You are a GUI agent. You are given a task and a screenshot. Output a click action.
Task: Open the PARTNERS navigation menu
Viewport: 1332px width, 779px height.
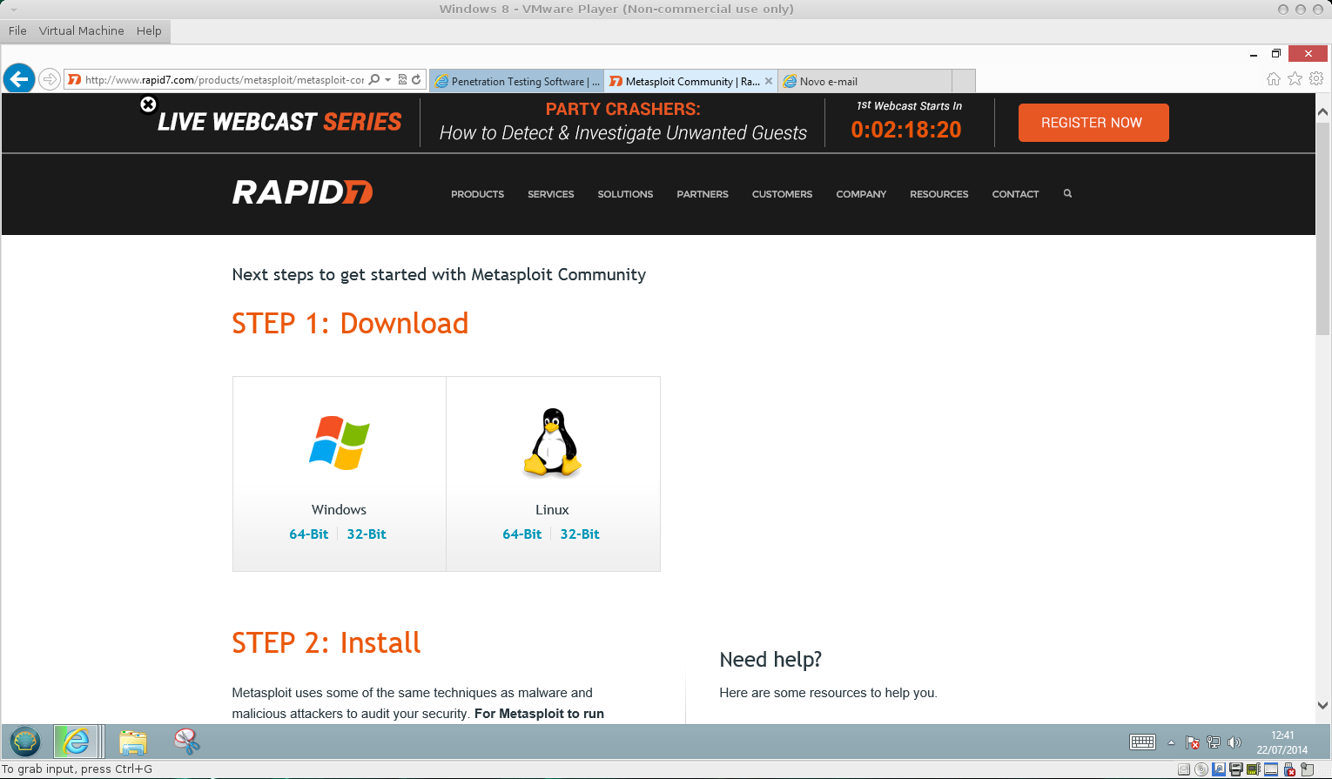pos(703,194)
